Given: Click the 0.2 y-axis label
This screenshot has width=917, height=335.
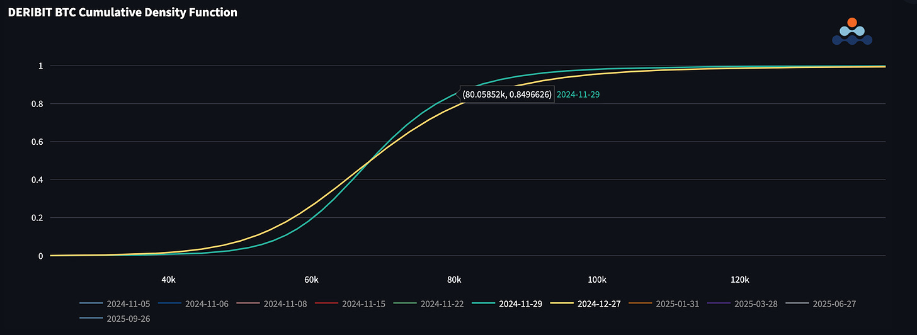Looking at the screenshot, I should click(37, 218).
